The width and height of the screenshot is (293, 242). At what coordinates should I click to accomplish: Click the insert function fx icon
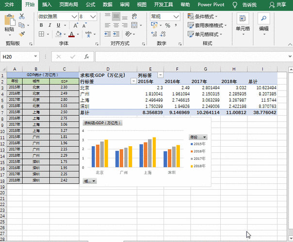pos(86,57)
